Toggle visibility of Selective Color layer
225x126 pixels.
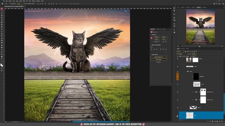point(178,100)
